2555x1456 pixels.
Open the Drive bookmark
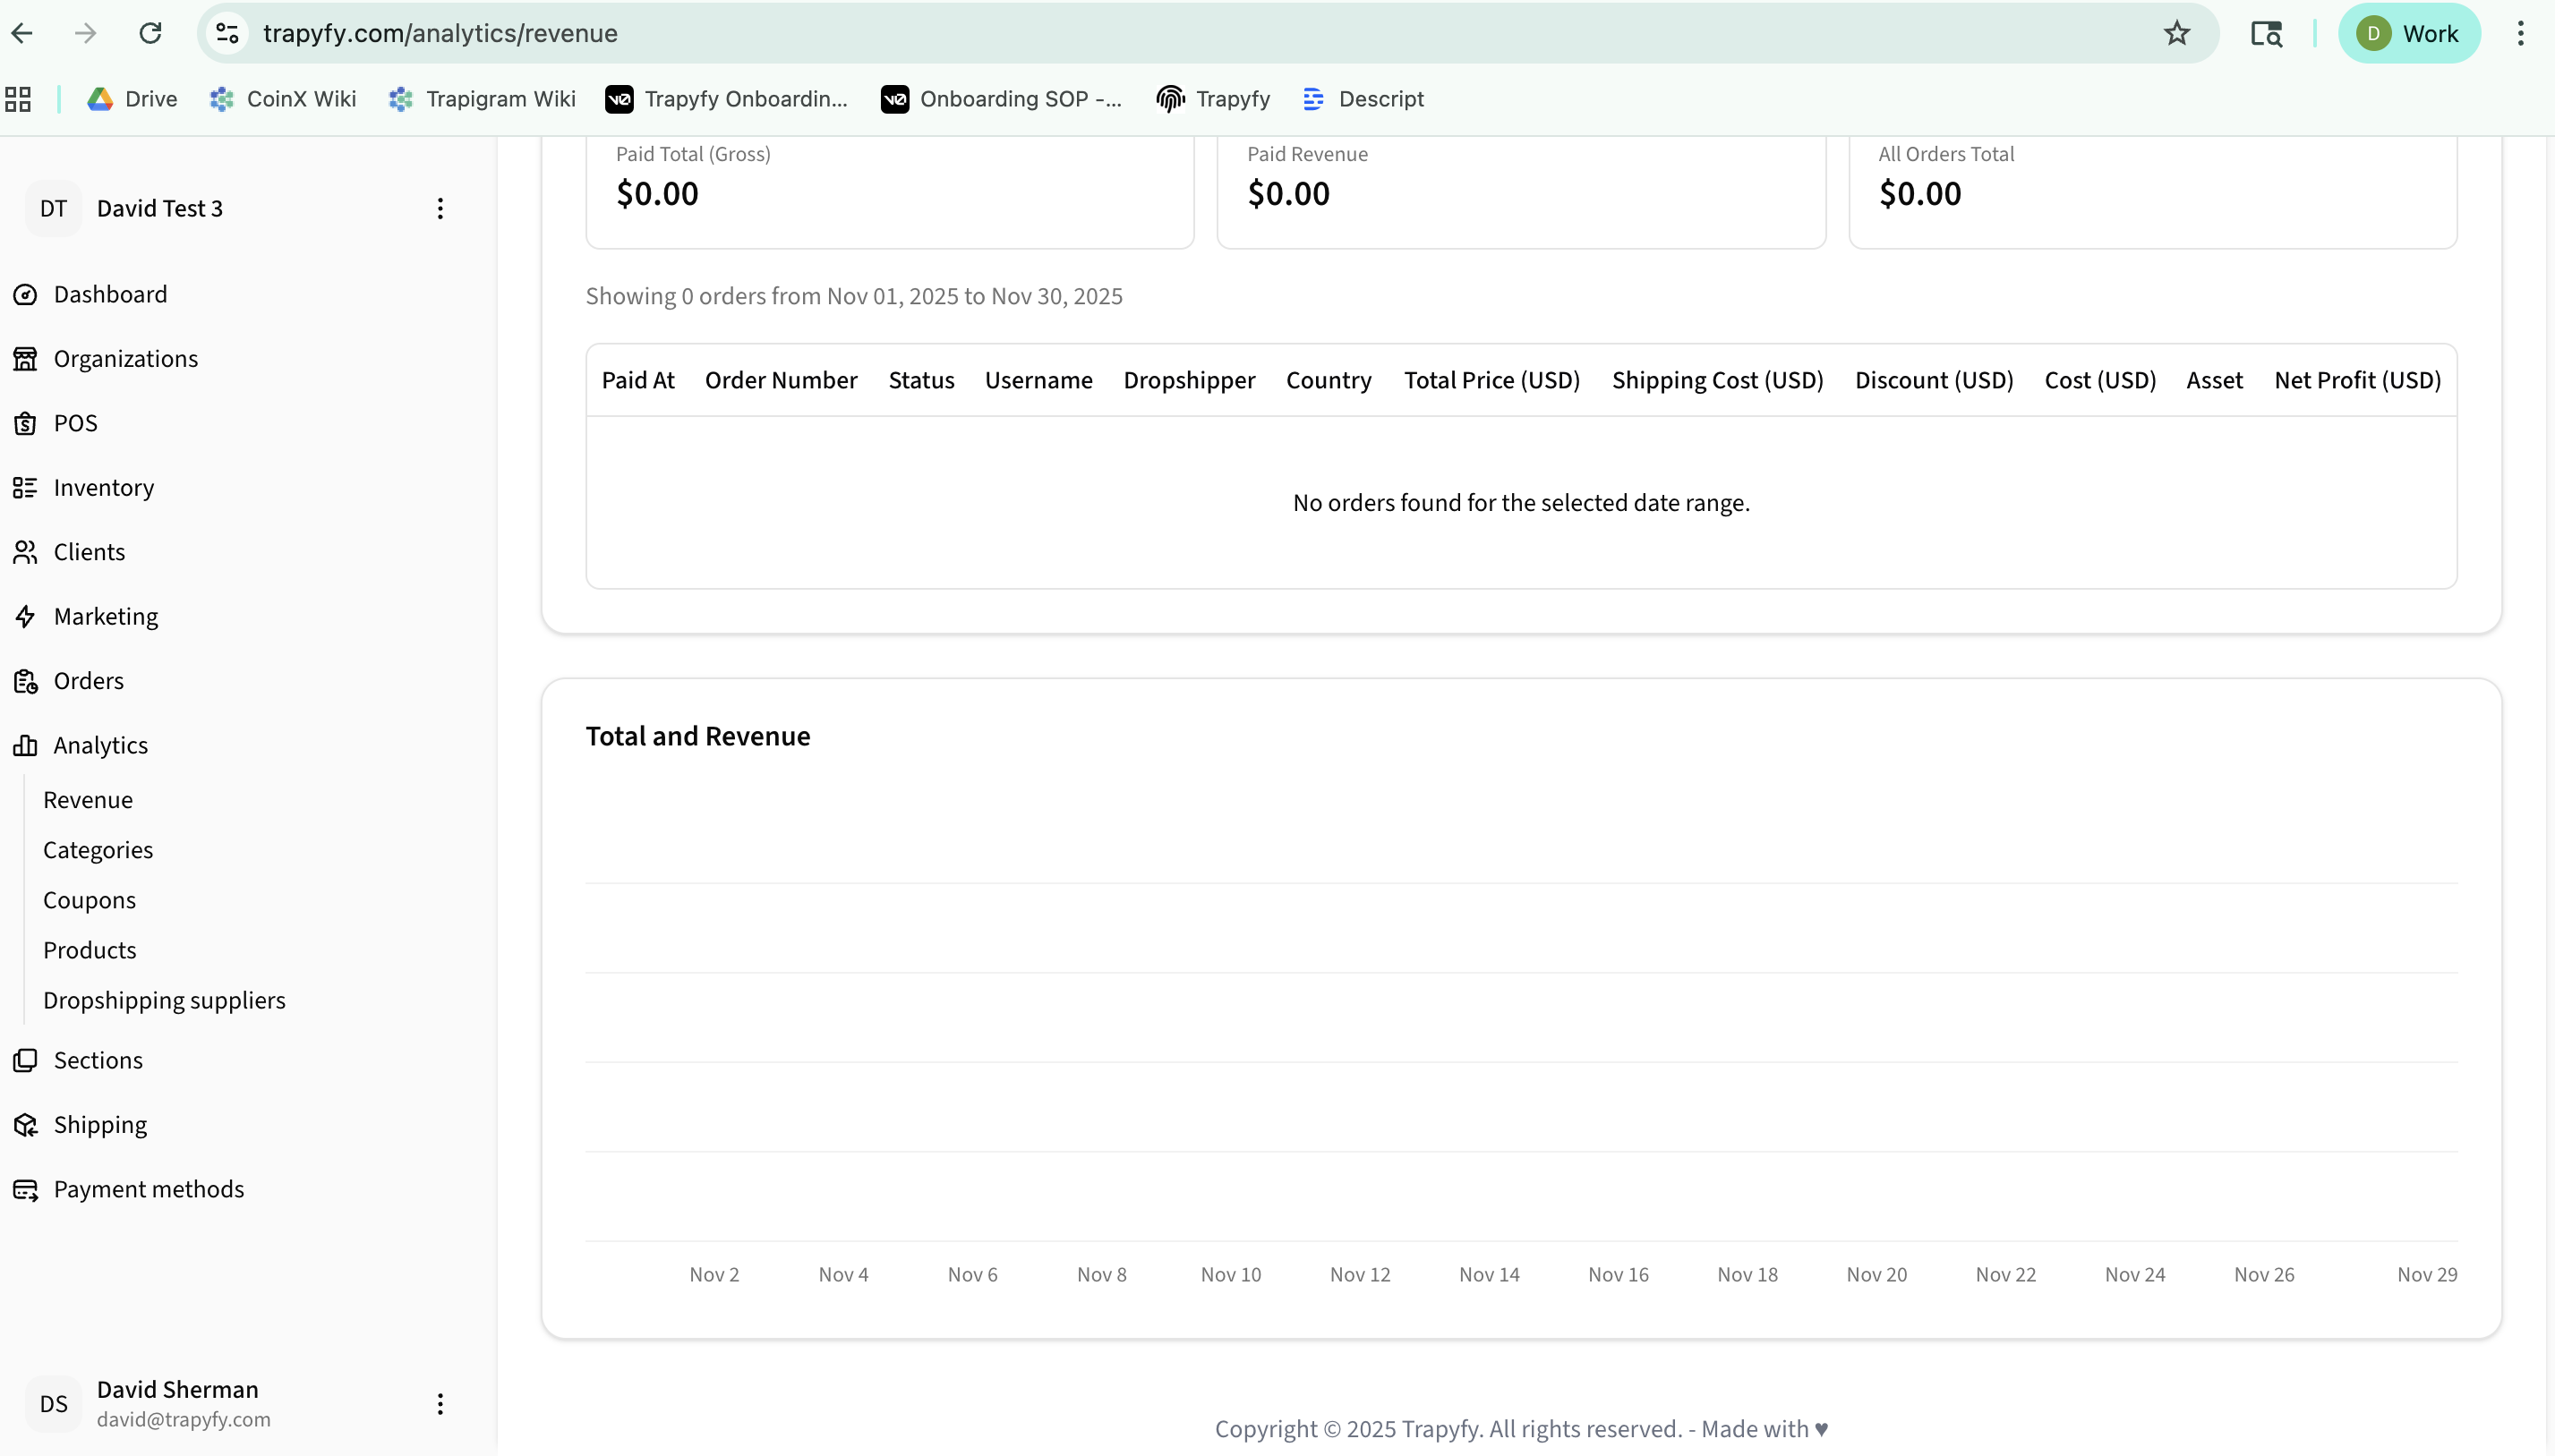click(x=132, y=99)
